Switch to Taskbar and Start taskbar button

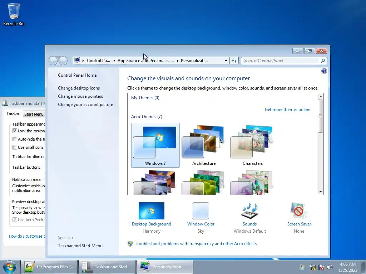(x=107, y=267)
